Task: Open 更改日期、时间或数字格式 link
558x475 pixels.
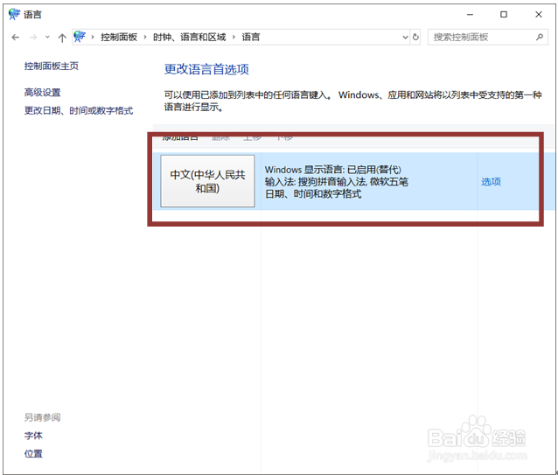Action: click(79, 110)
